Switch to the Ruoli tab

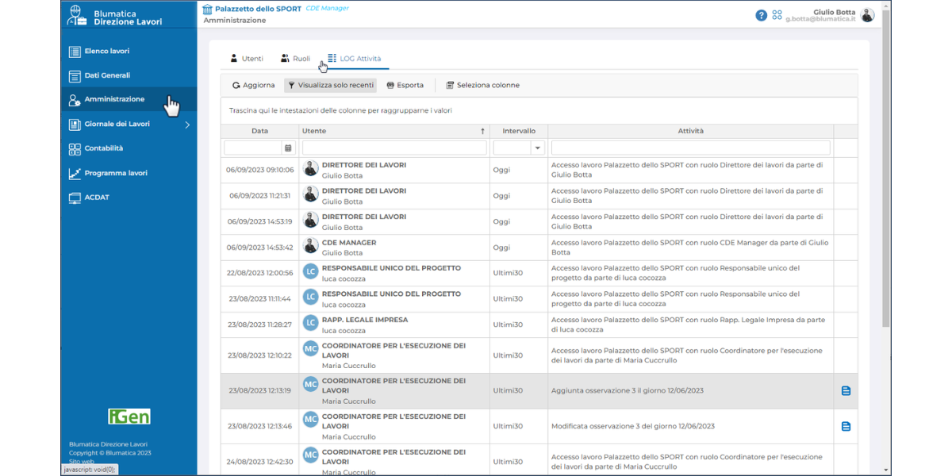tap(295, 59)
